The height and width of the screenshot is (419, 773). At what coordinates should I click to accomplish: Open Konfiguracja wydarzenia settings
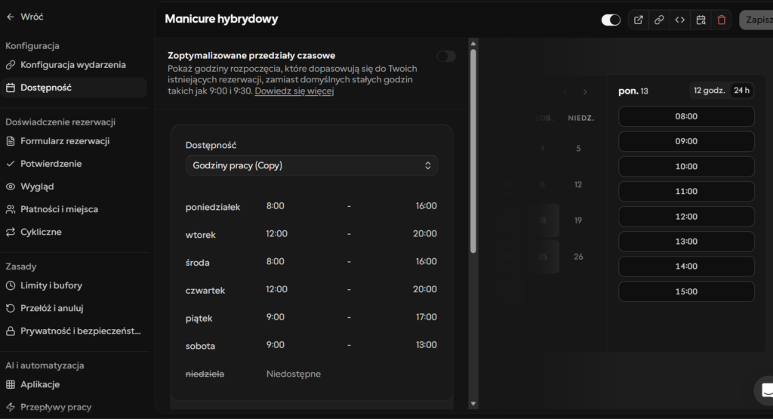(x=73, y=65)
